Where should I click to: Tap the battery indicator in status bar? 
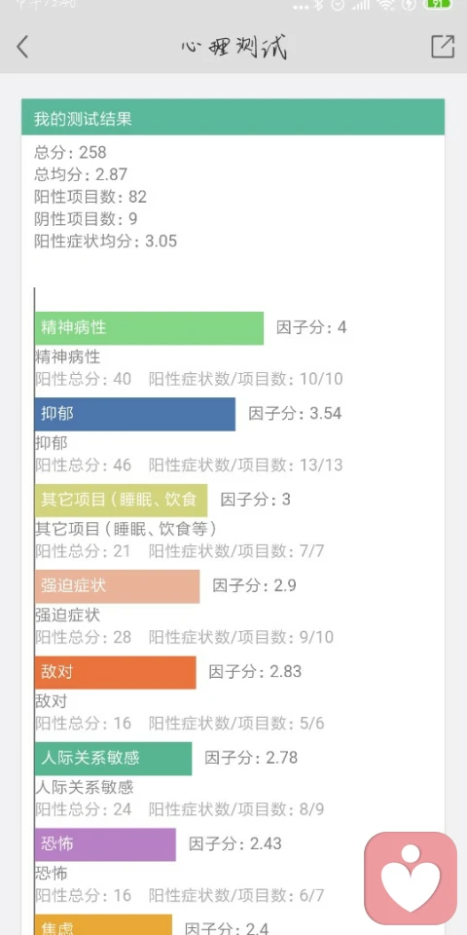tap(439, 4)
